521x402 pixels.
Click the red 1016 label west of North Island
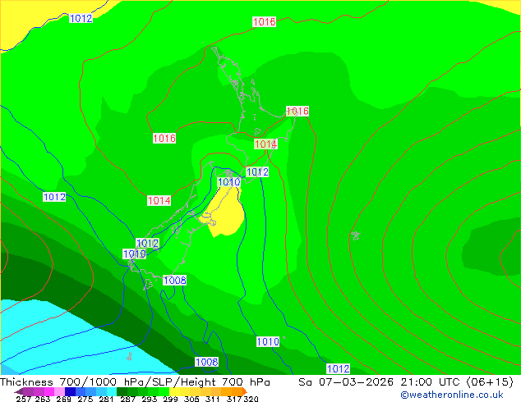tap(164, 138)
